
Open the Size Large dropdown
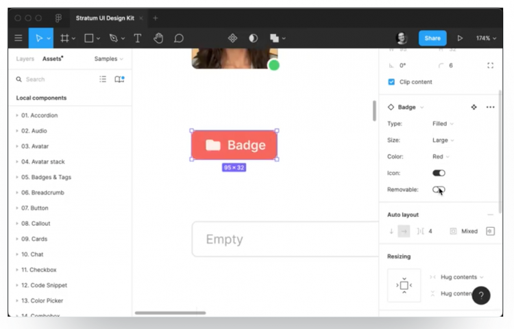point(443,140)
